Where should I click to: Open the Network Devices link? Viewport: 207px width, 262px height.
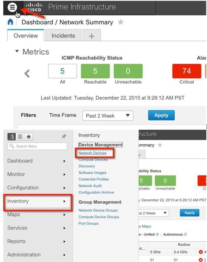(92, 153)
